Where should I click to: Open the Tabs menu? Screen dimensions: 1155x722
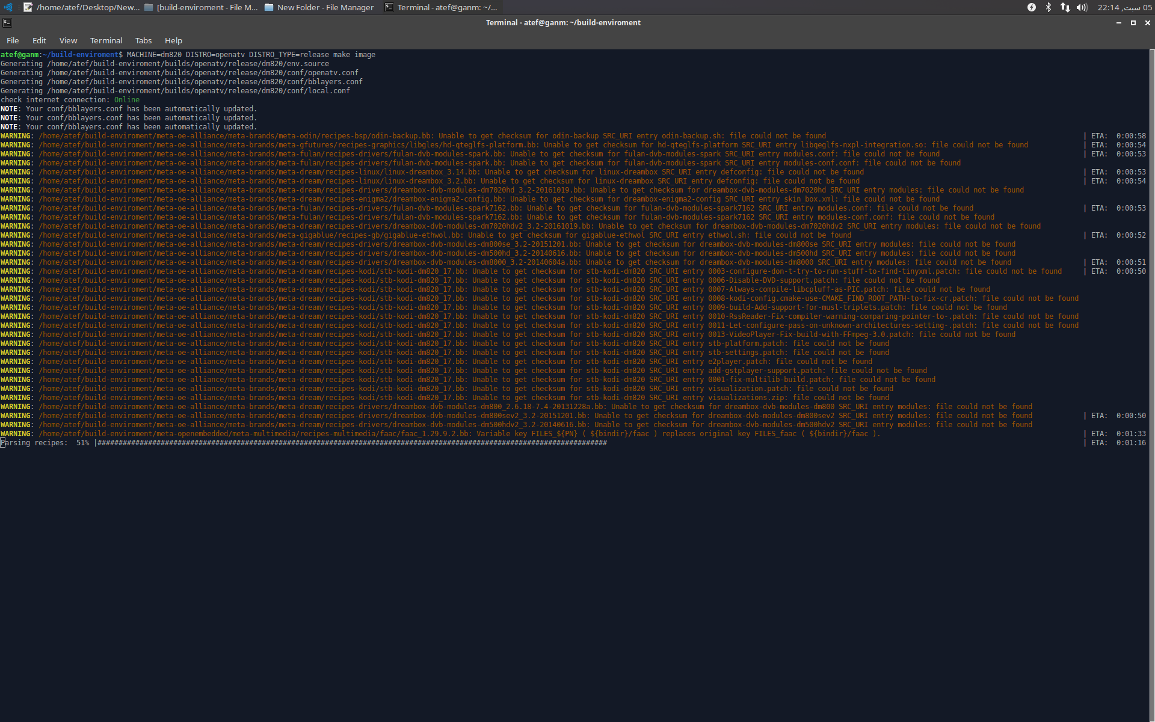tap(143, 40)
